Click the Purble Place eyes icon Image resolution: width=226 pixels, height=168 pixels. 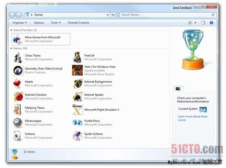[x=77, y=122]
